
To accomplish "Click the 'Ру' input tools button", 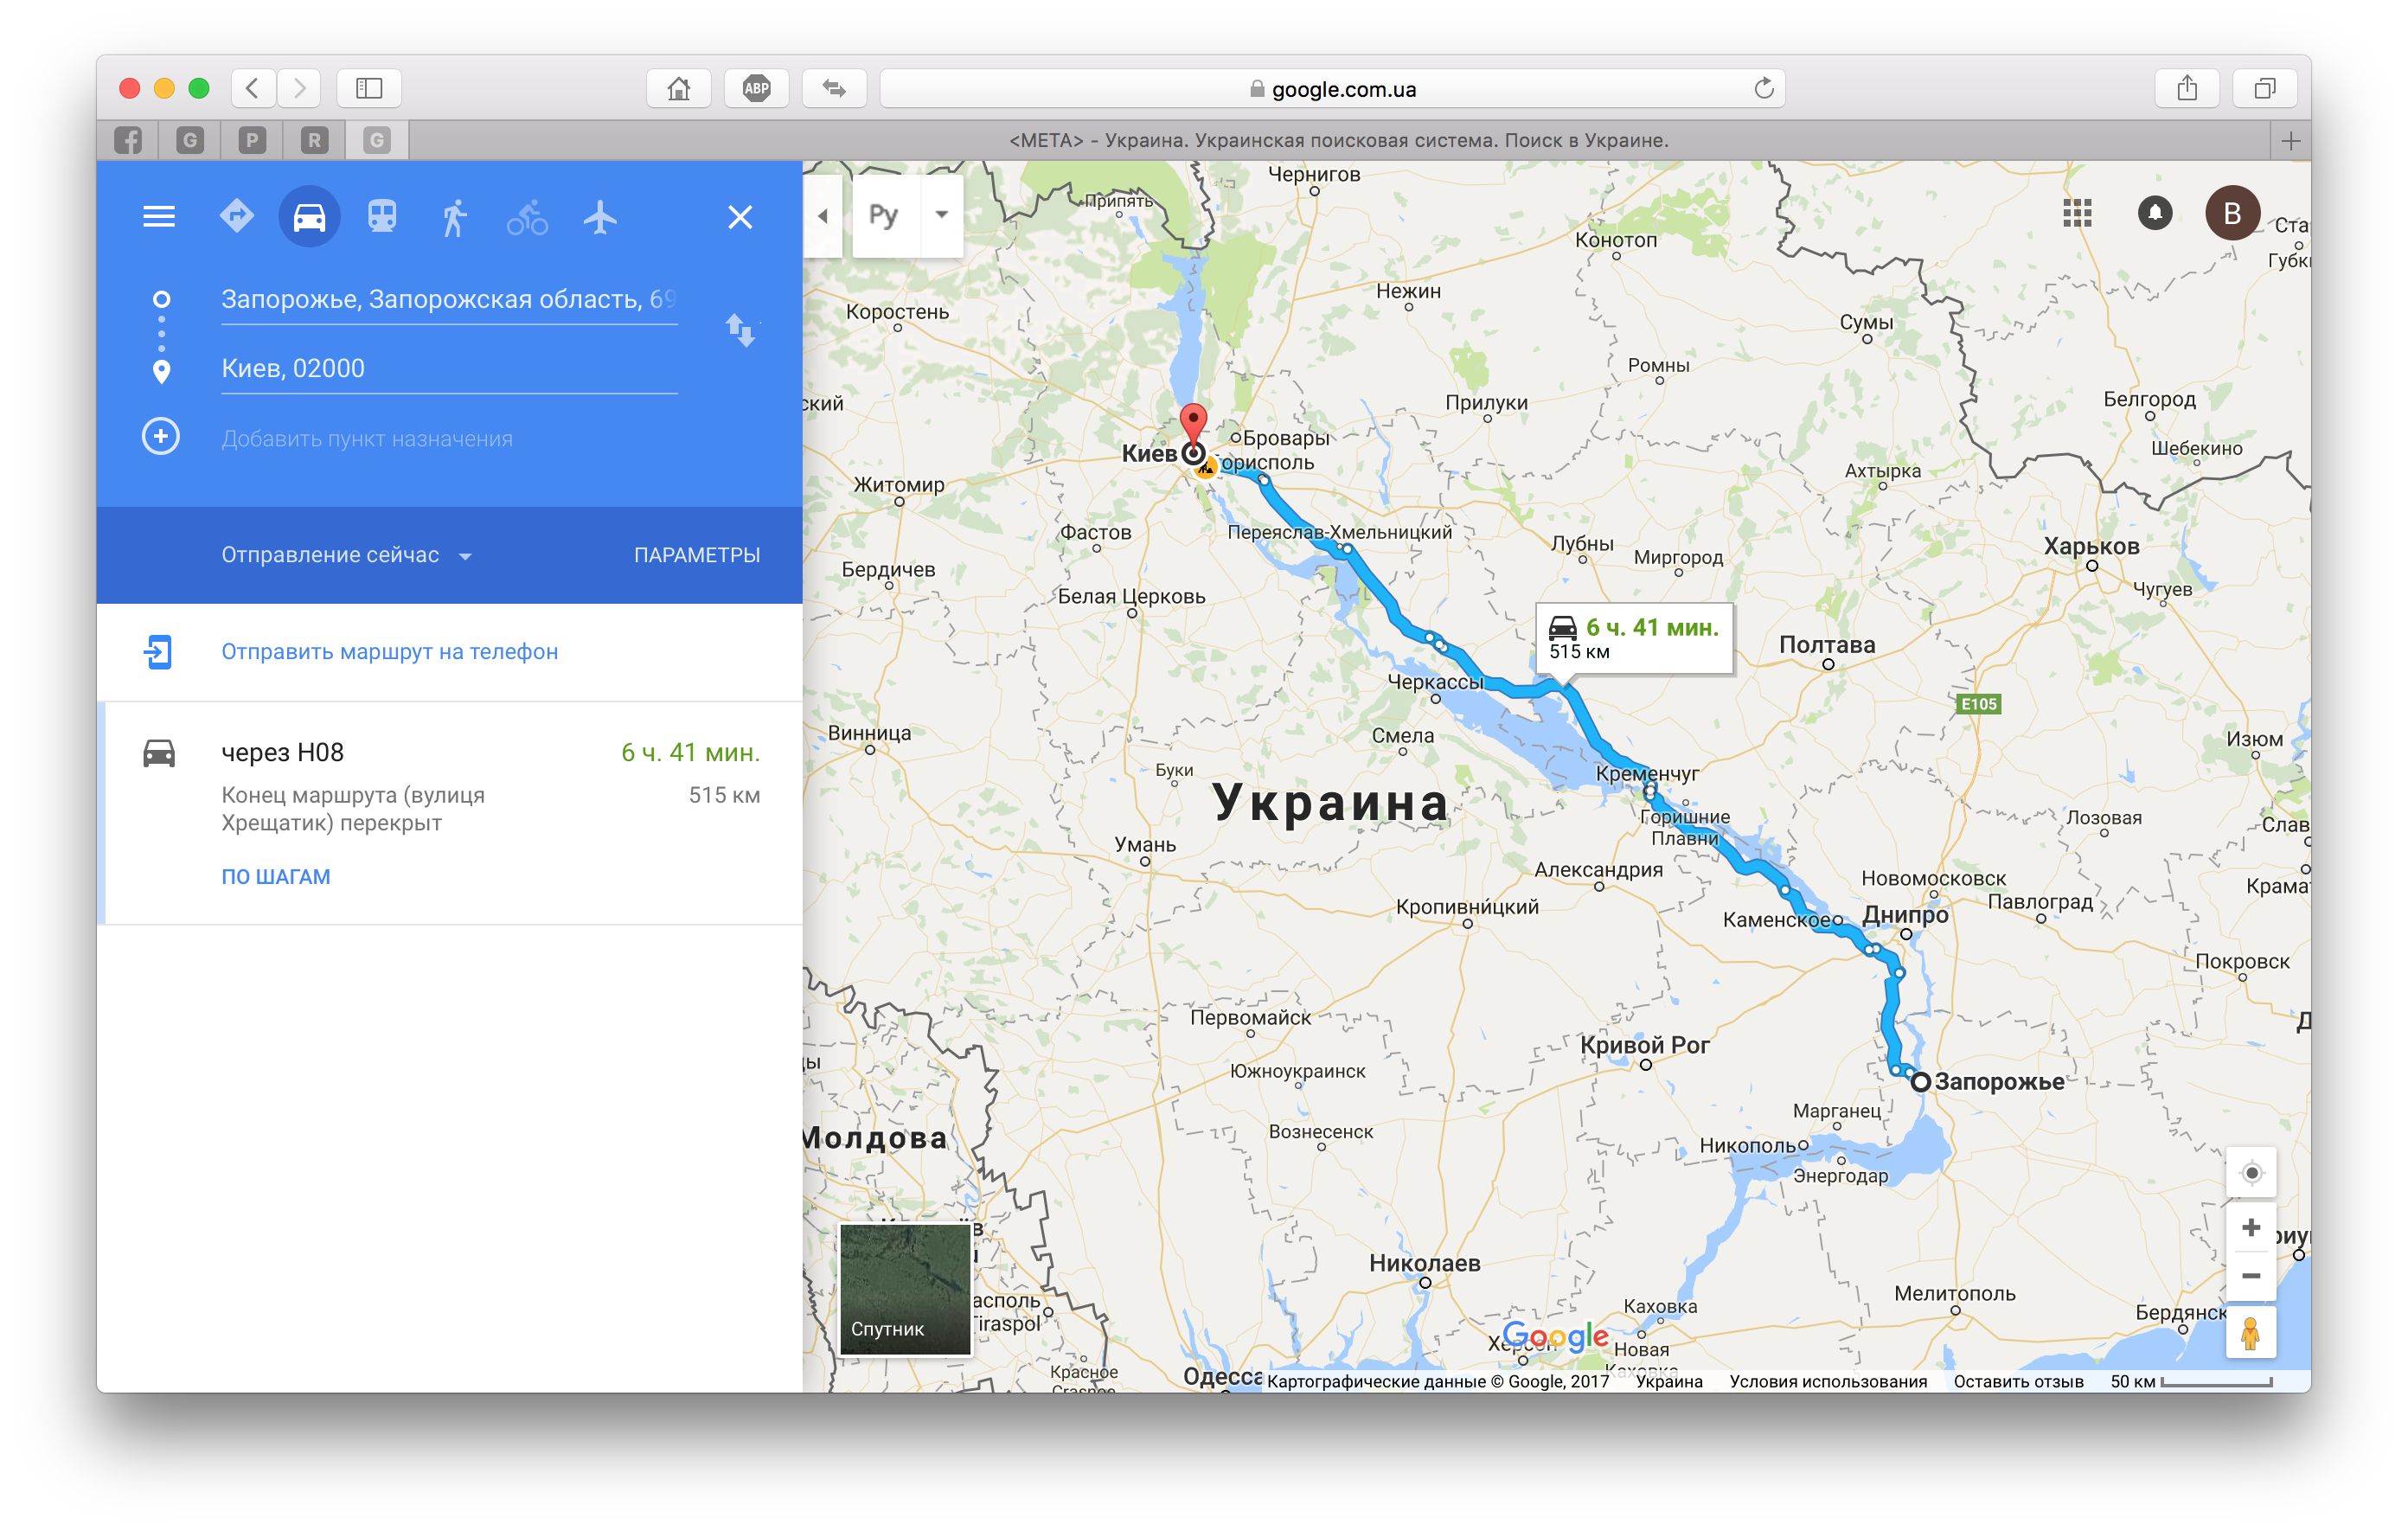I will coord(885,215).
